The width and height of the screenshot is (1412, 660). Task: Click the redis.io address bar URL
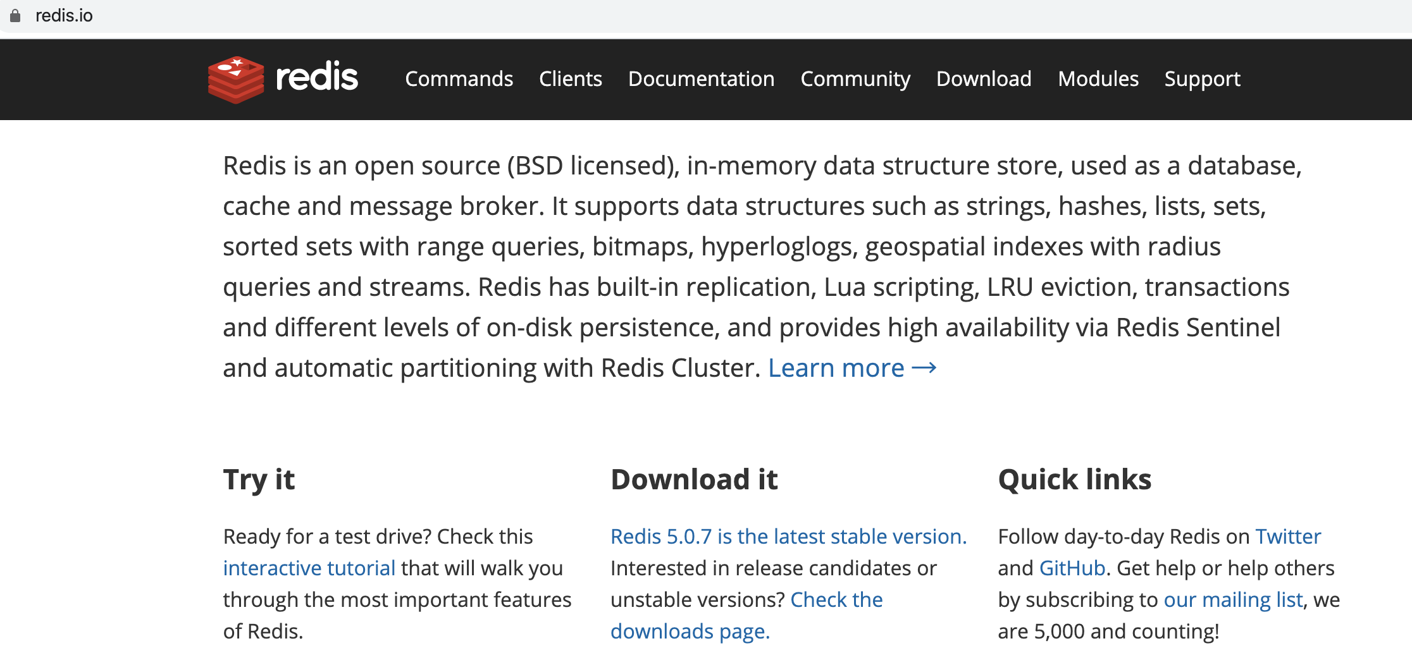(64, 16)
